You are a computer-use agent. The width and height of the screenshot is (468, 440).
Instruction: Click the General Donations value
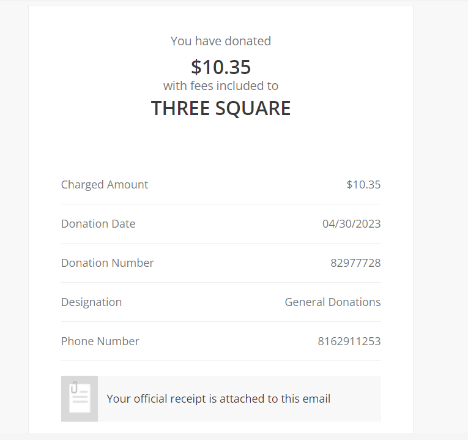(333, 302)
